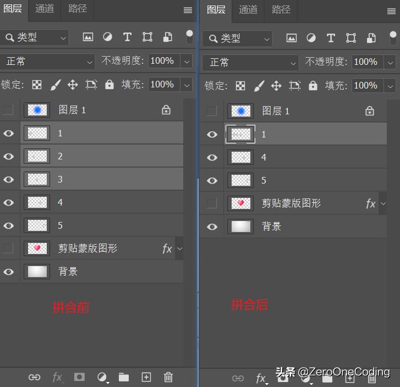Open right panel hamburger menu
Viewport: 400px width, 387px height.
tap(391, 11)
